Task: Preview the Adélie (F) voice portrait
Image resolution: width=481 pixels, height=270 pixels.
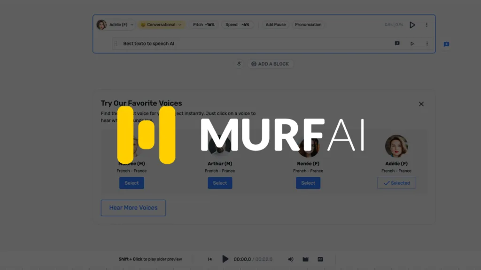Action: click(x=396, y=146)
